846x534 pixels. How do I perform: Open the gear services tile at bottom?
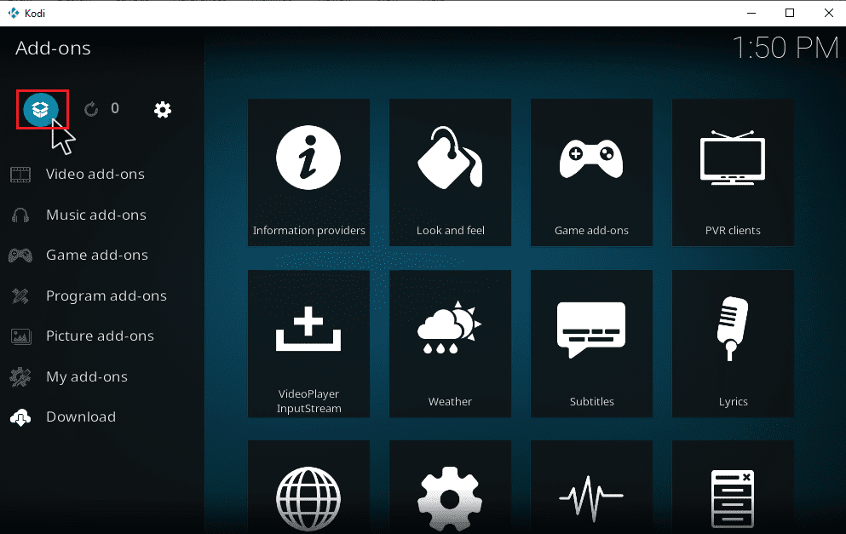[x=450, y=498]
